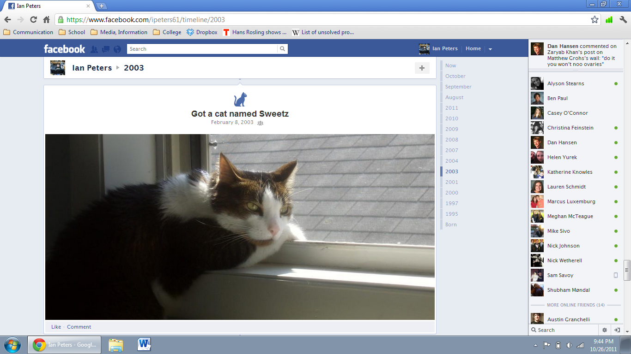
Task: Open the Dropbox bookmark
Action: click(x=202, y=32)
